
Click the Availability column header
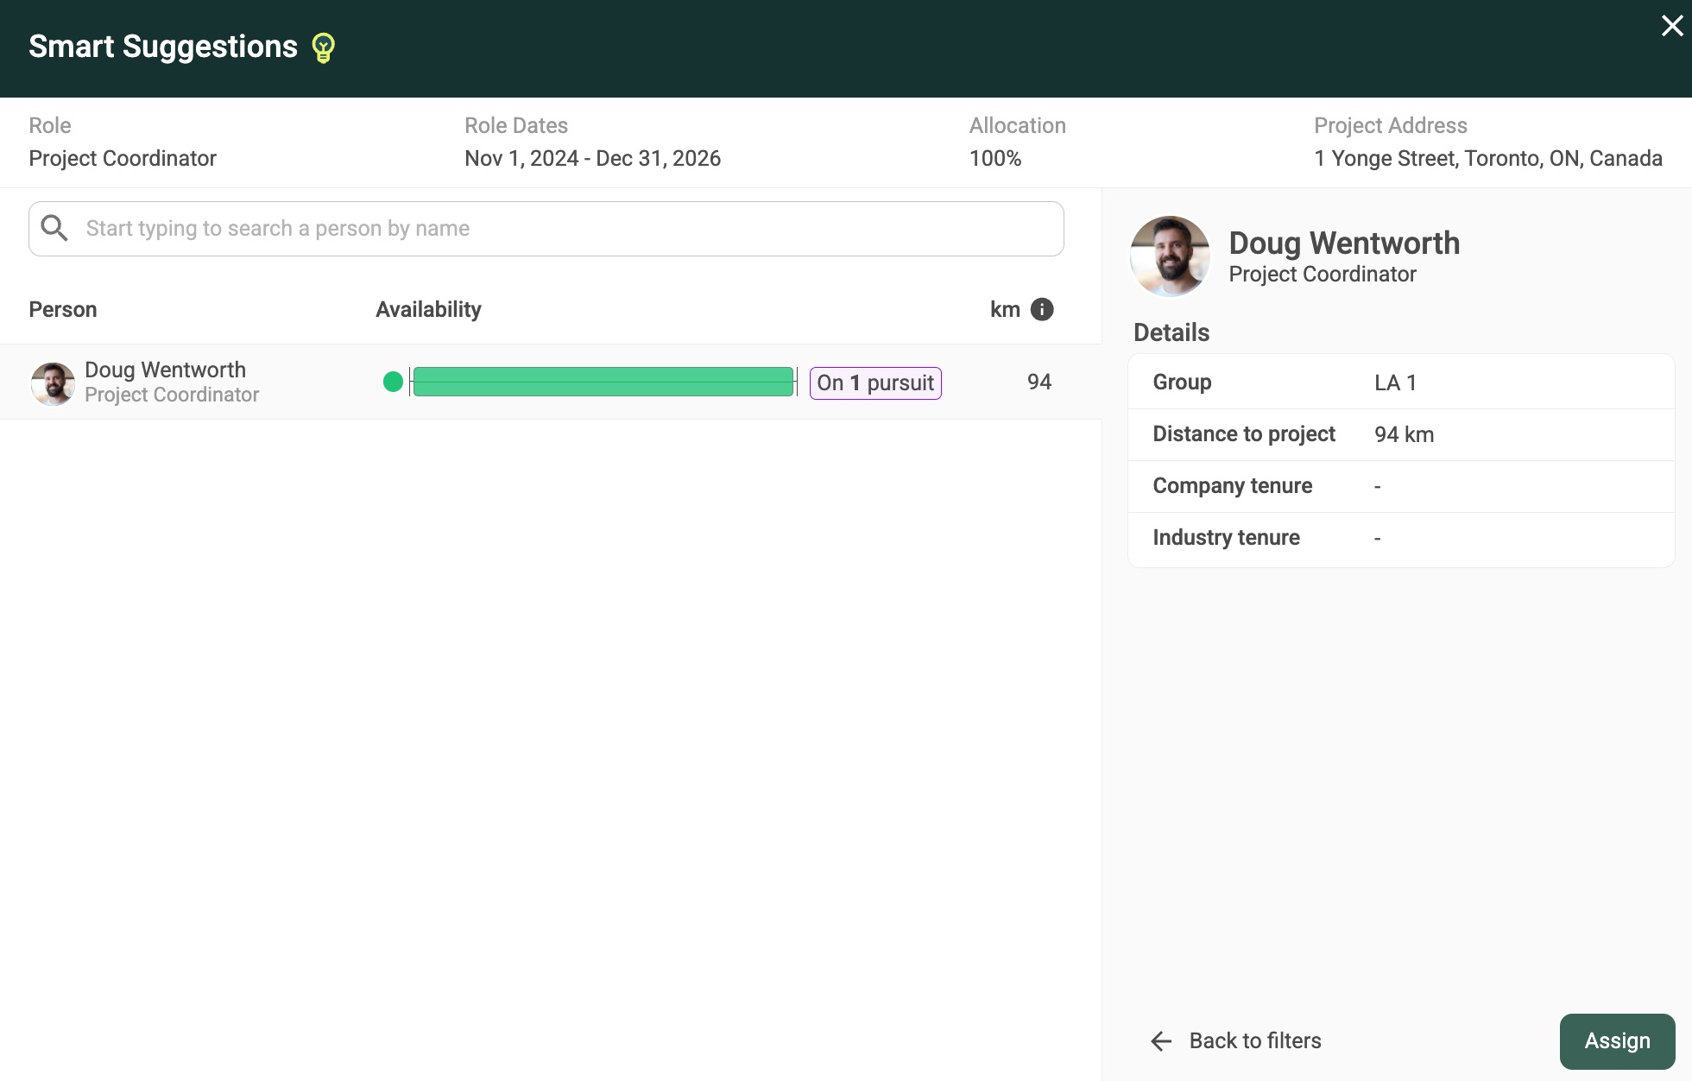coord(428,309)
